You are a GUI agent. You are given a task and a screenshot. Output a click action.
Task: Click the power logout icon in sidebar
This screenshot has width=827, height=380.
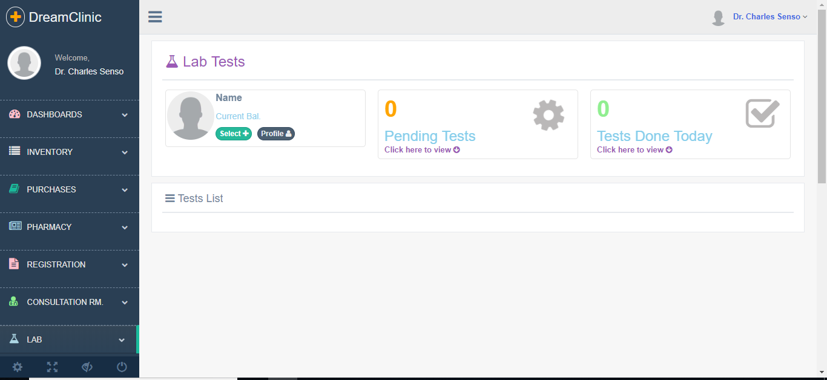[x=122, y=367]
